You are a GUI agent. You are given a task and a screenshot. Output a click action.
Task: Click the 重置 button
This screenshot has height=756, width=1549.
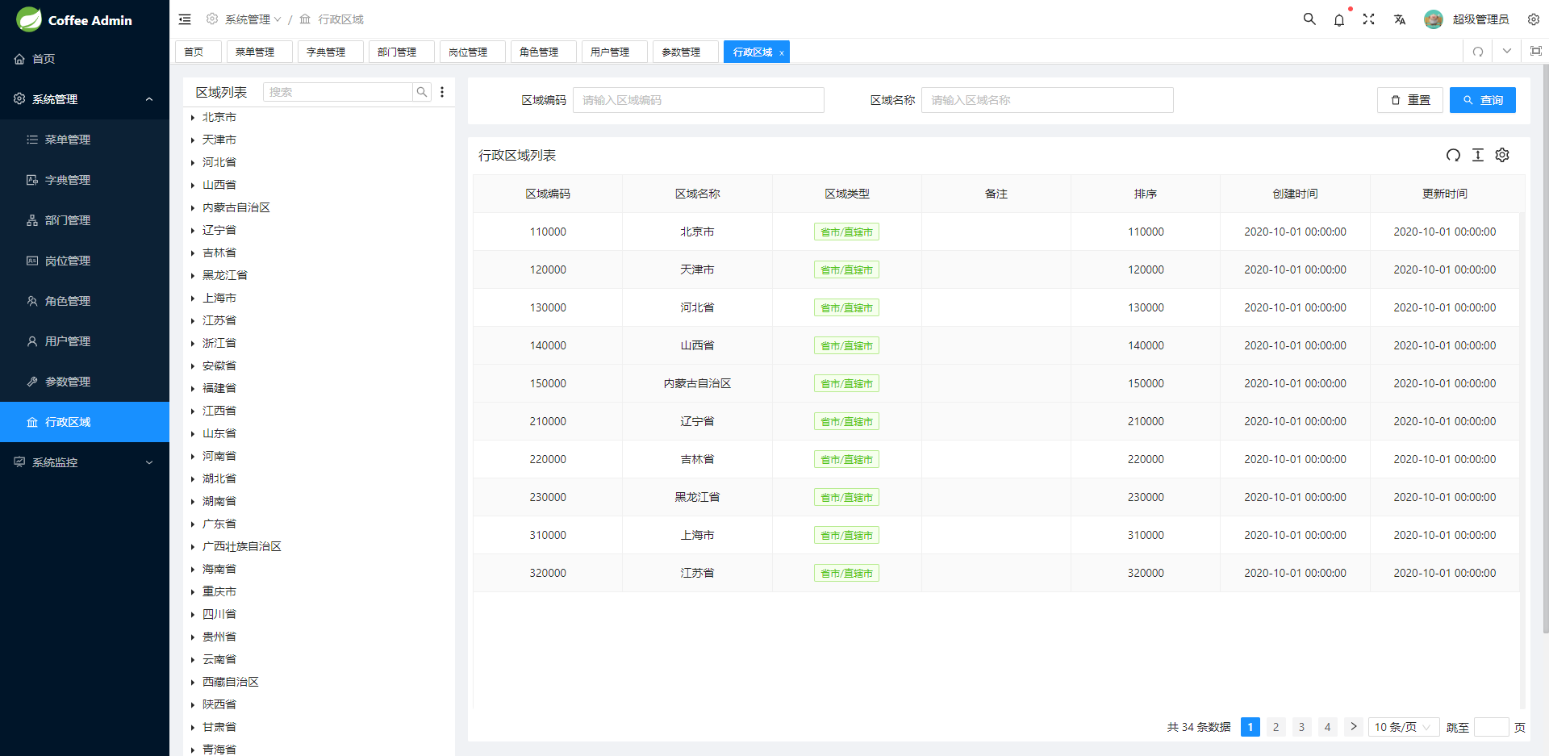[1409, 100]
